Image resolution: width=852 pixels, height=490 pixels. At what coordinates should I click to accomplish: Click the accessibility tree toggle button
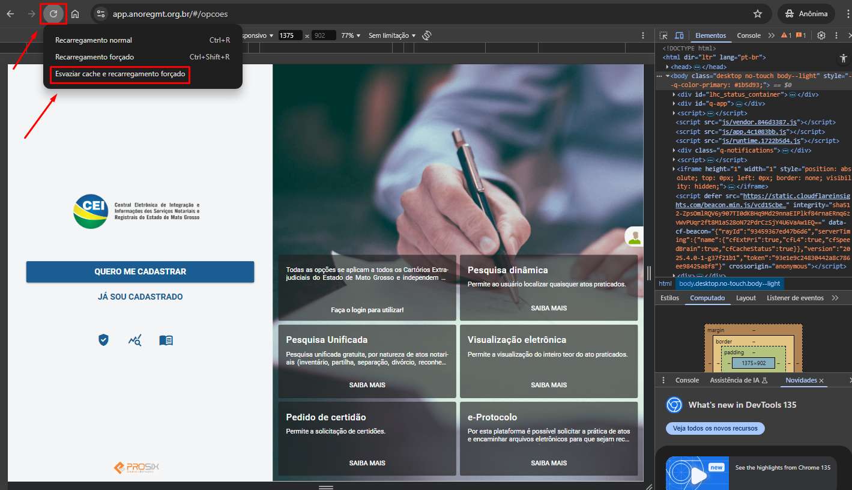pyautogui.click(x=842, y=58)
